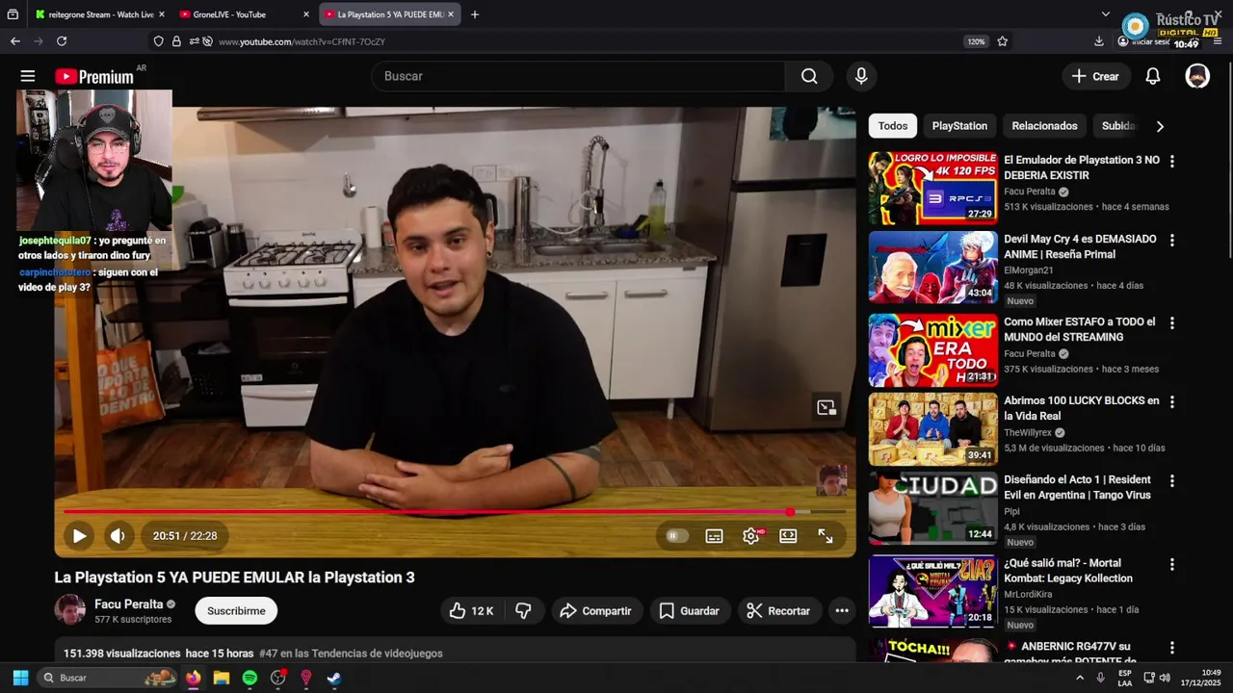Open player settings gear
The image size is (1233, 693).
(751, 536)
